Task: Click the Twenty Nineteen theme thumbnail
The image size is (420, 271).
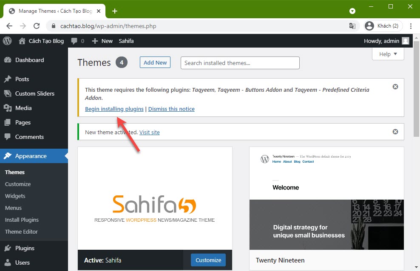Action: pos(326,198)
